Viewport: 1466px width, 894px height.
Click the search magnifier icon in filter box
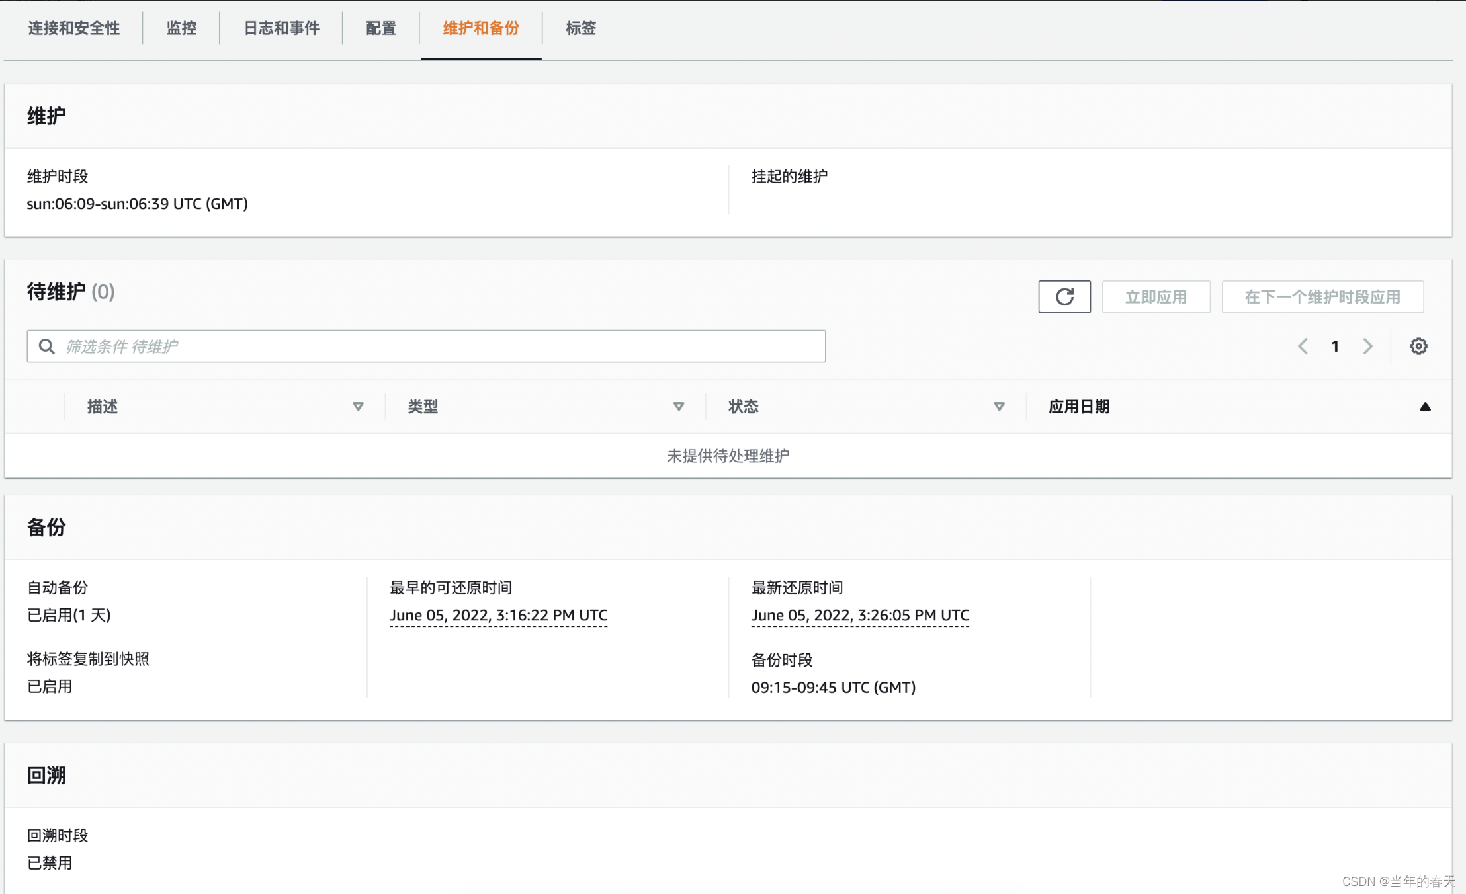(x=46, y=346)
